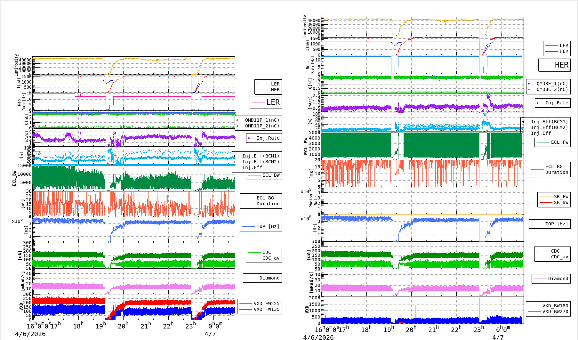Click the large HER legend box
The image size is (578, 340).
(x=554, y=65)
